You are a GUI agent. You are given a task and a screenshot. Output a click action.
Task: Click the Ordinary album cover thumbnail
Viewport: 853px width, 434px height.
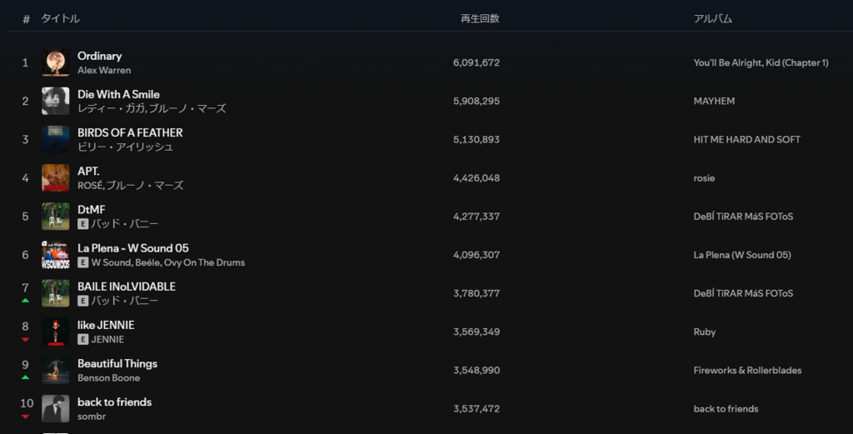point(56,62)
